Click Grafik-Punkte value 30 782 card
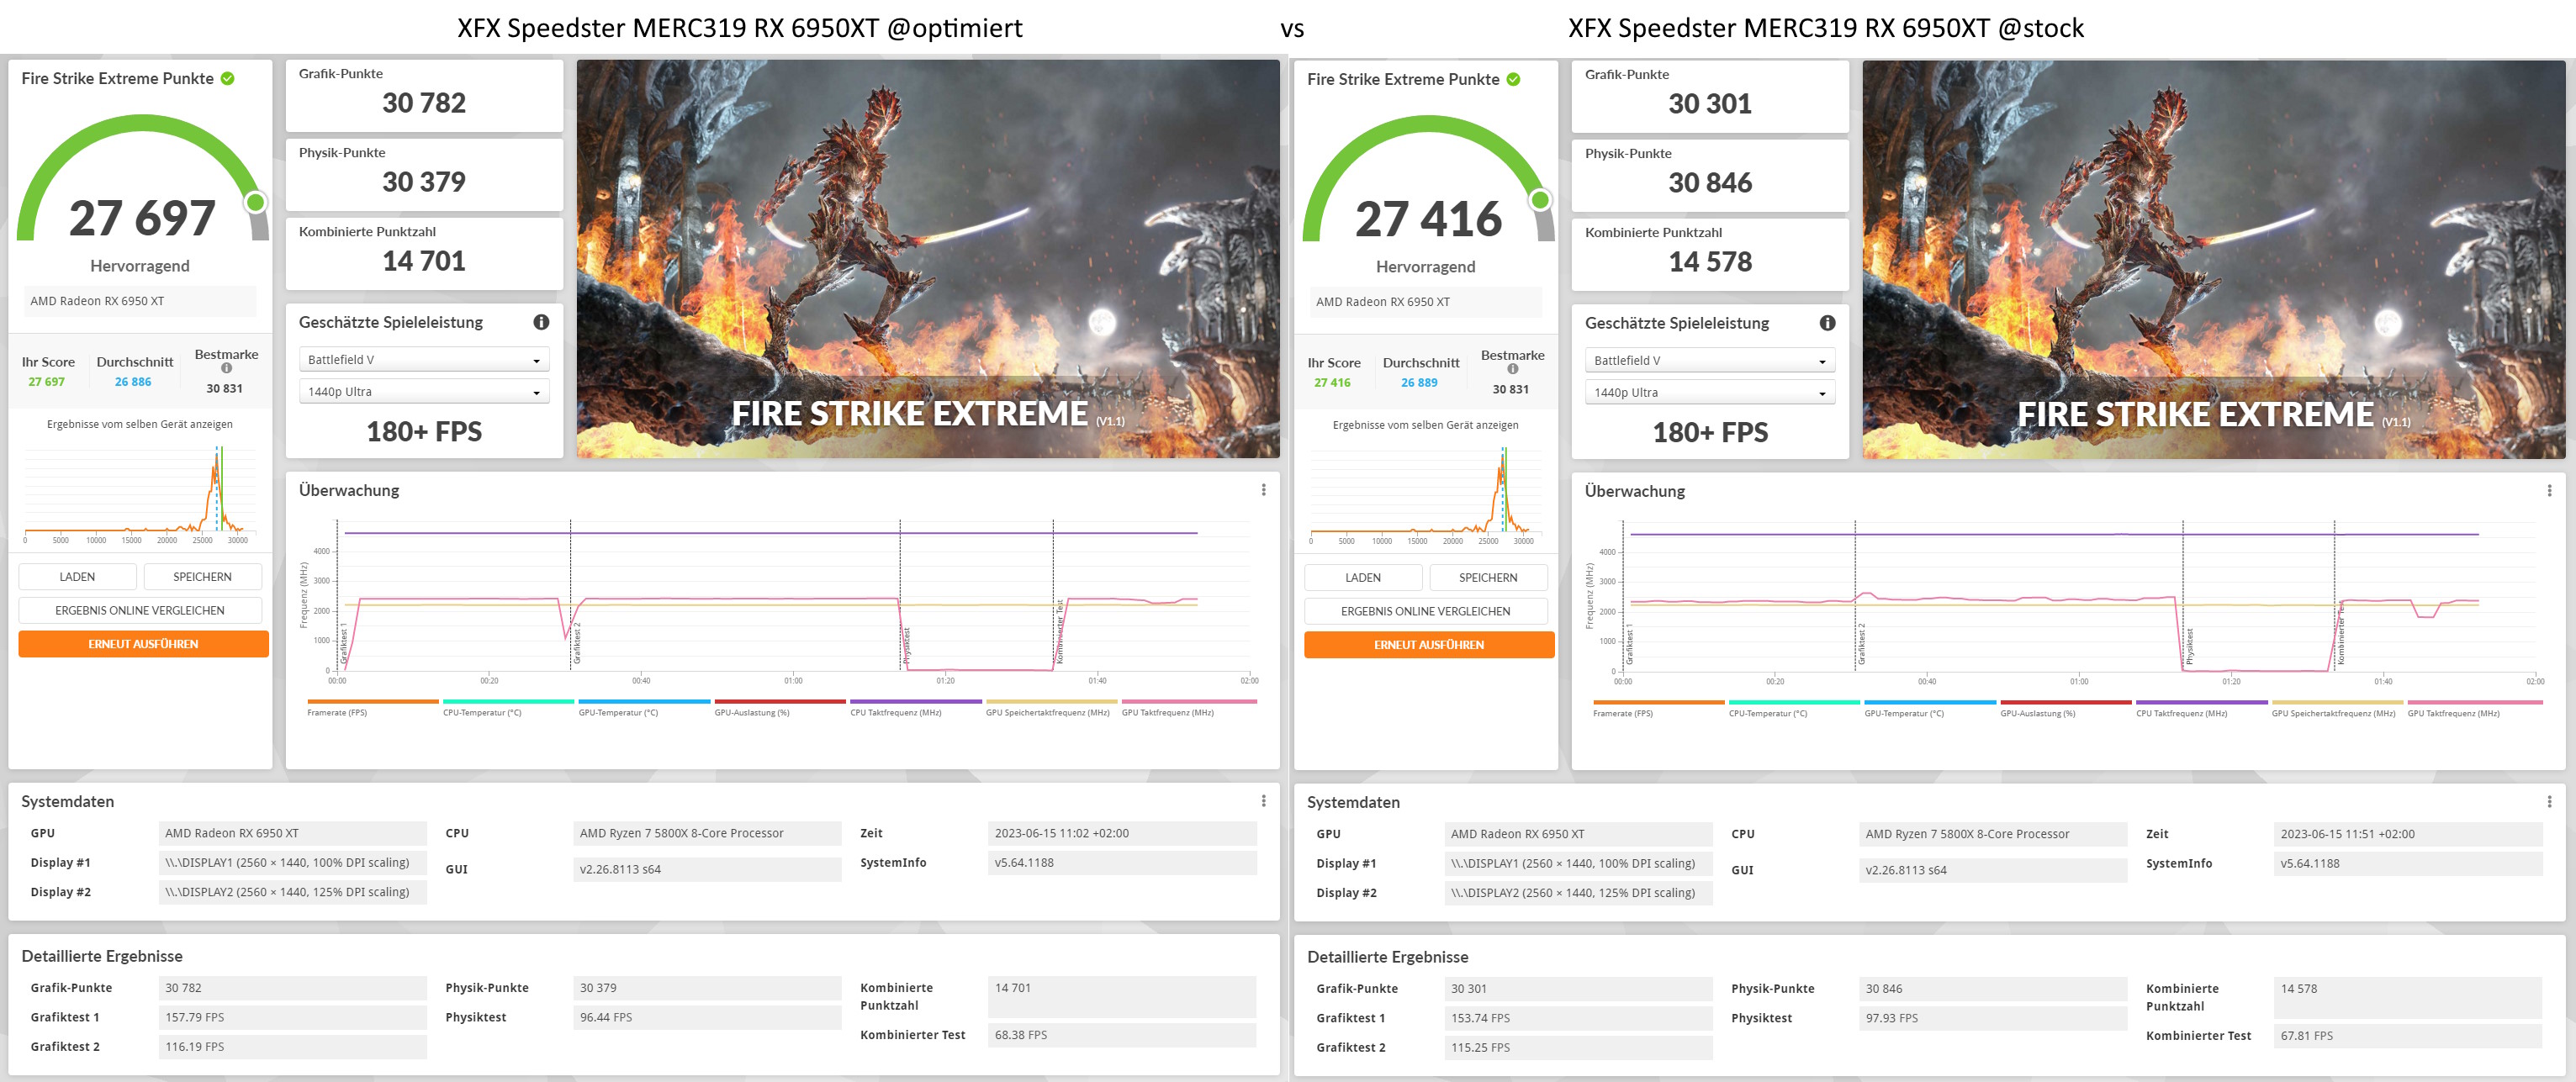 [424, 95]
